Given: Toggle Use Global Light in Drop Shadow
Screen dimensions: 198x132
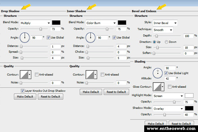Looking at the screenshot, I should point(49,37).
